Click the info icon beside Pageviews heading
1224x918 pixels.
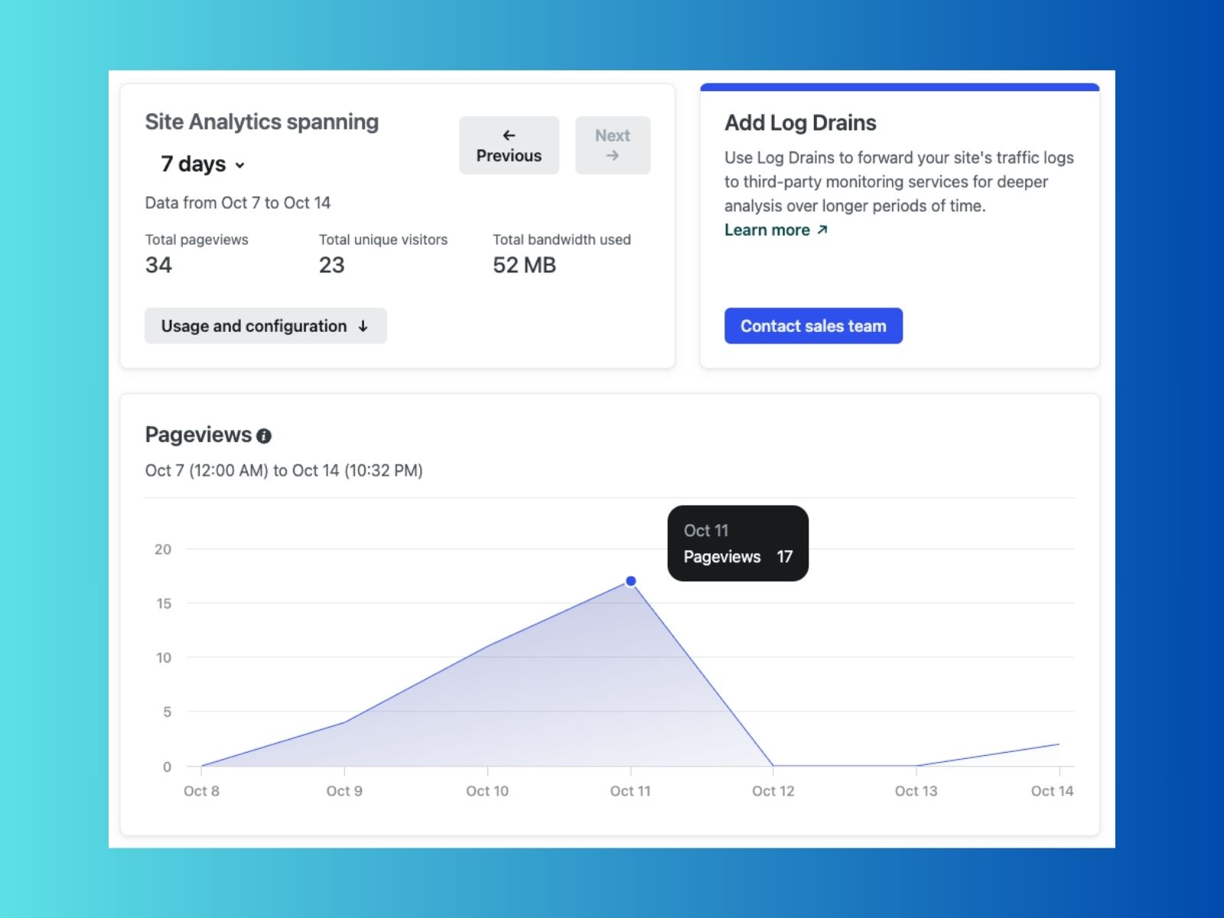click(x=265, y=435)
